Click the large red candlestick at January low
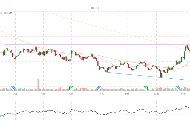Viewport: 190px width, 124px height. point(161,74)
